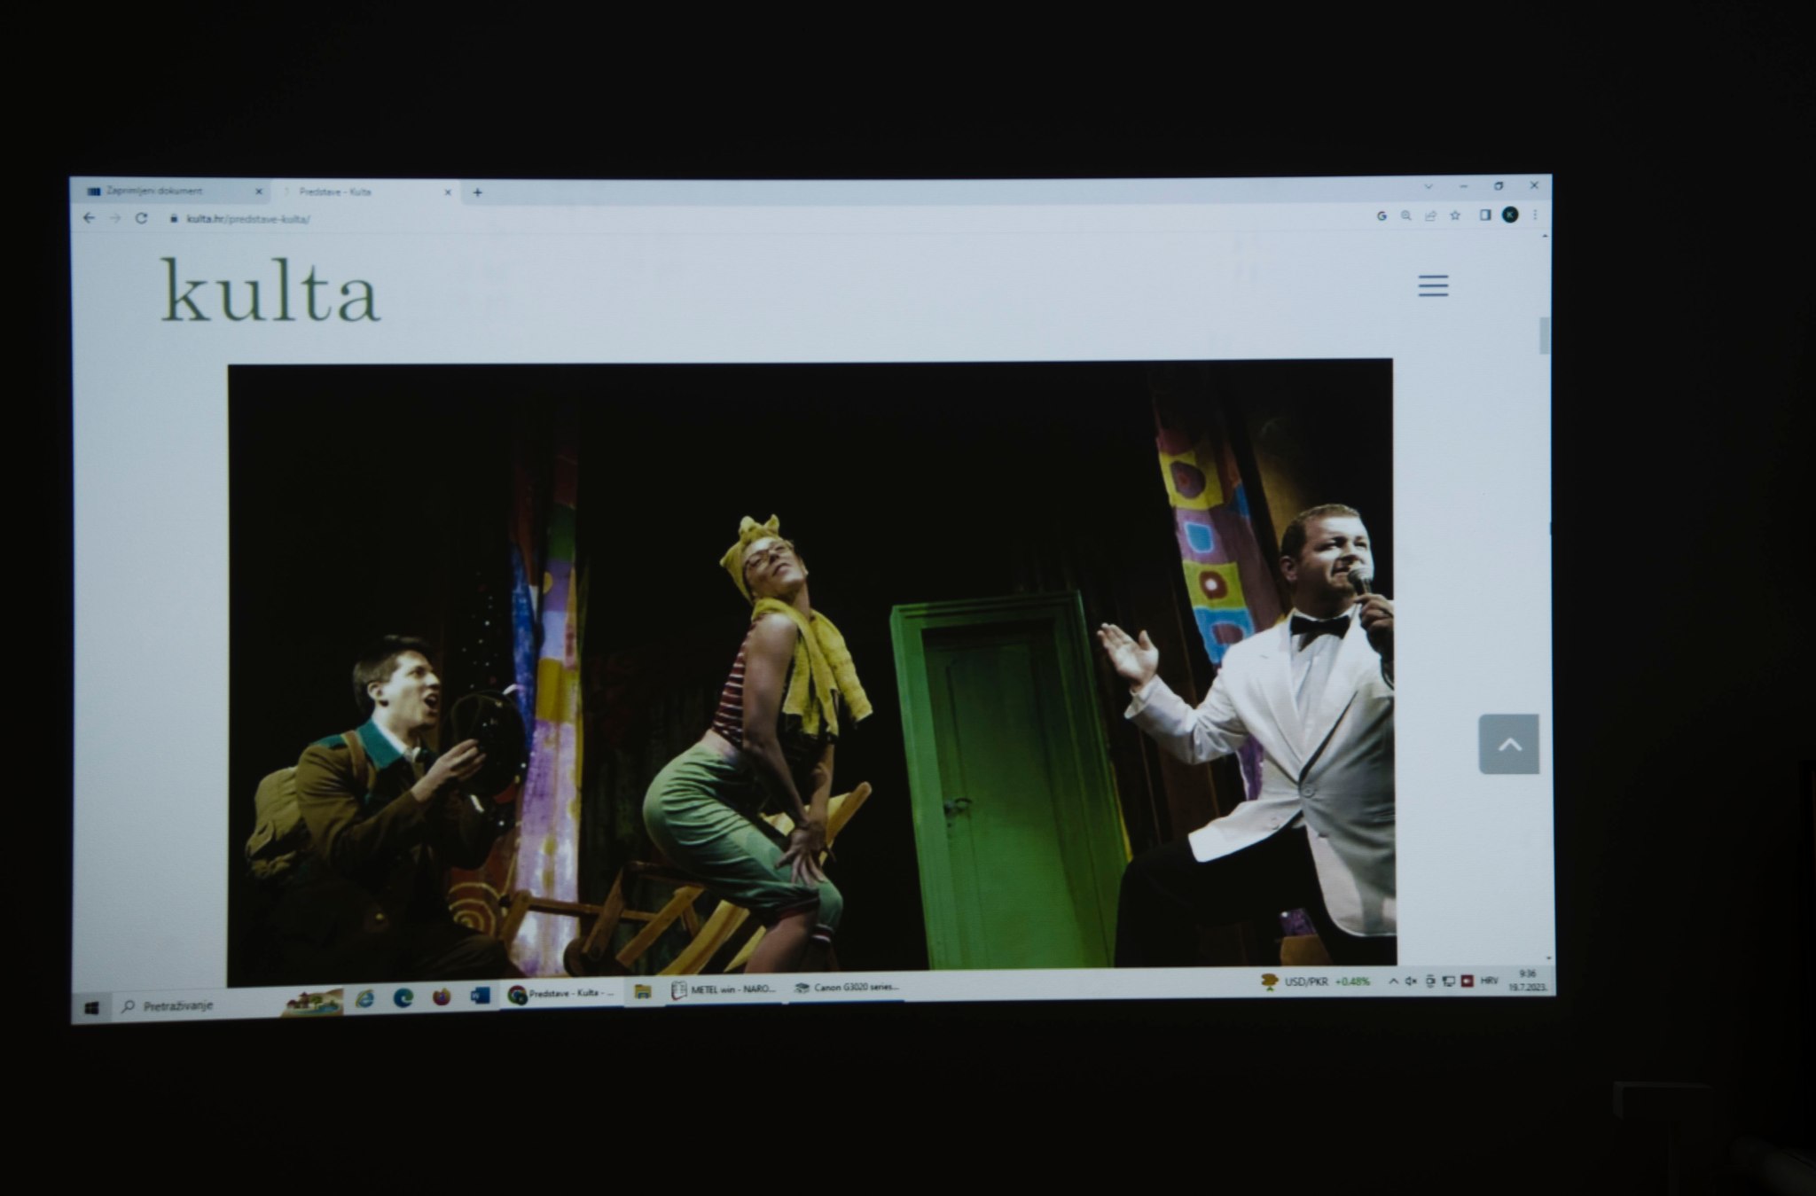Launch Firefox from taskbar

[442, 997]
